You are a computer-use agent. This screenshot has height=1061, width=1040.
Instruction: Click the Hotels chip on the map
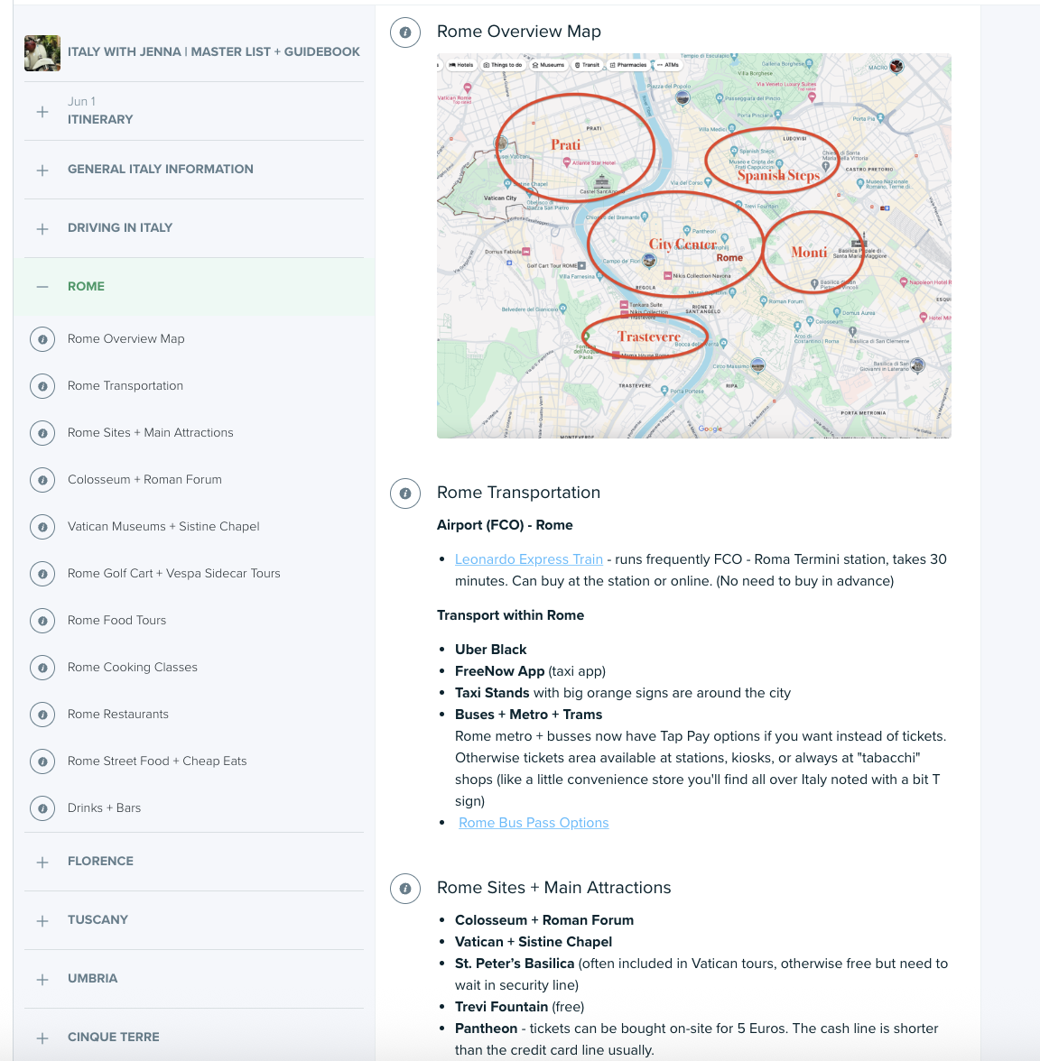(x=461, y=65)
